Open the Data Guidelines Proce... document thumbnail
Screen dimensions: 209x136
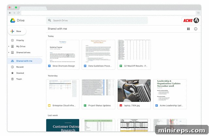point(98,51)
